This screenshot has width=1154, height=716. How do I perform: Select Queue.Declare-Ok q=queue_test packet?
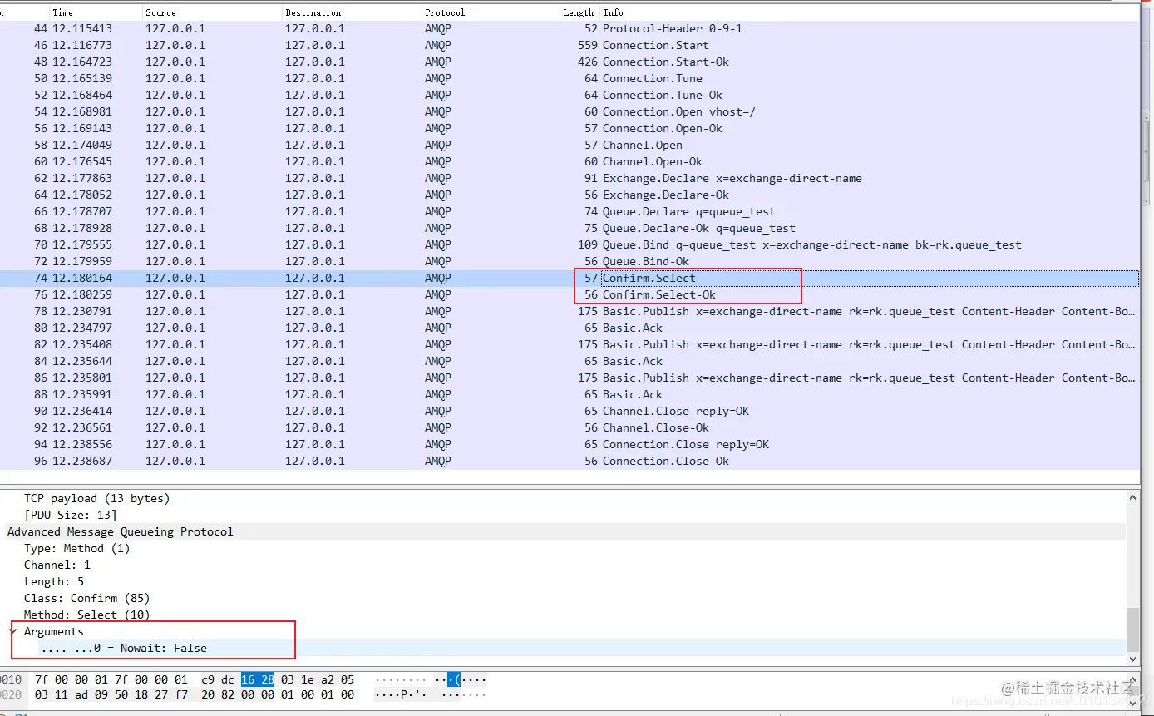(570, 228)
